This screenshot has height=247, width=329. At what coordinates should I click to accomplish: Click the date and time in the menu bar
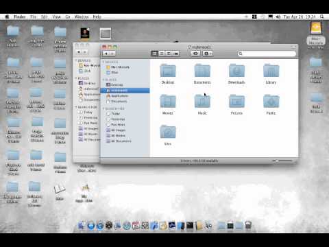coord(300,16)
